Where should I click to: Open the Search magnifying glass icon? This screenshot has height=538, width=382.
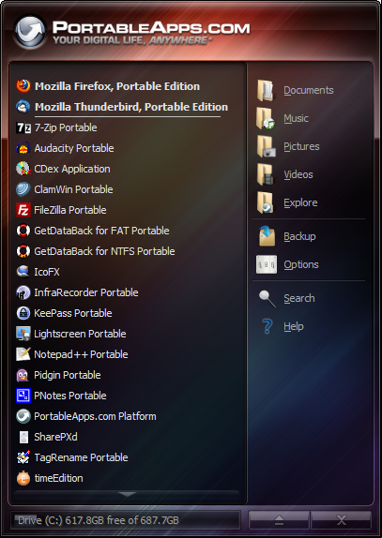coord(267,298)
